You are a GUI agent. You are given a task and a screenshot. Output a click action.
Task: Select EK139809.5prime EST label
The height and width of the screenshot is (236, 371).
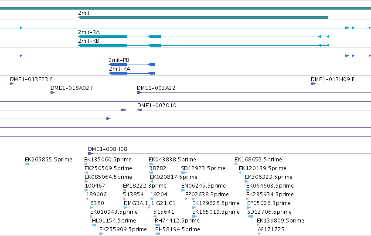pyautogui.click(x=281, y=221)
